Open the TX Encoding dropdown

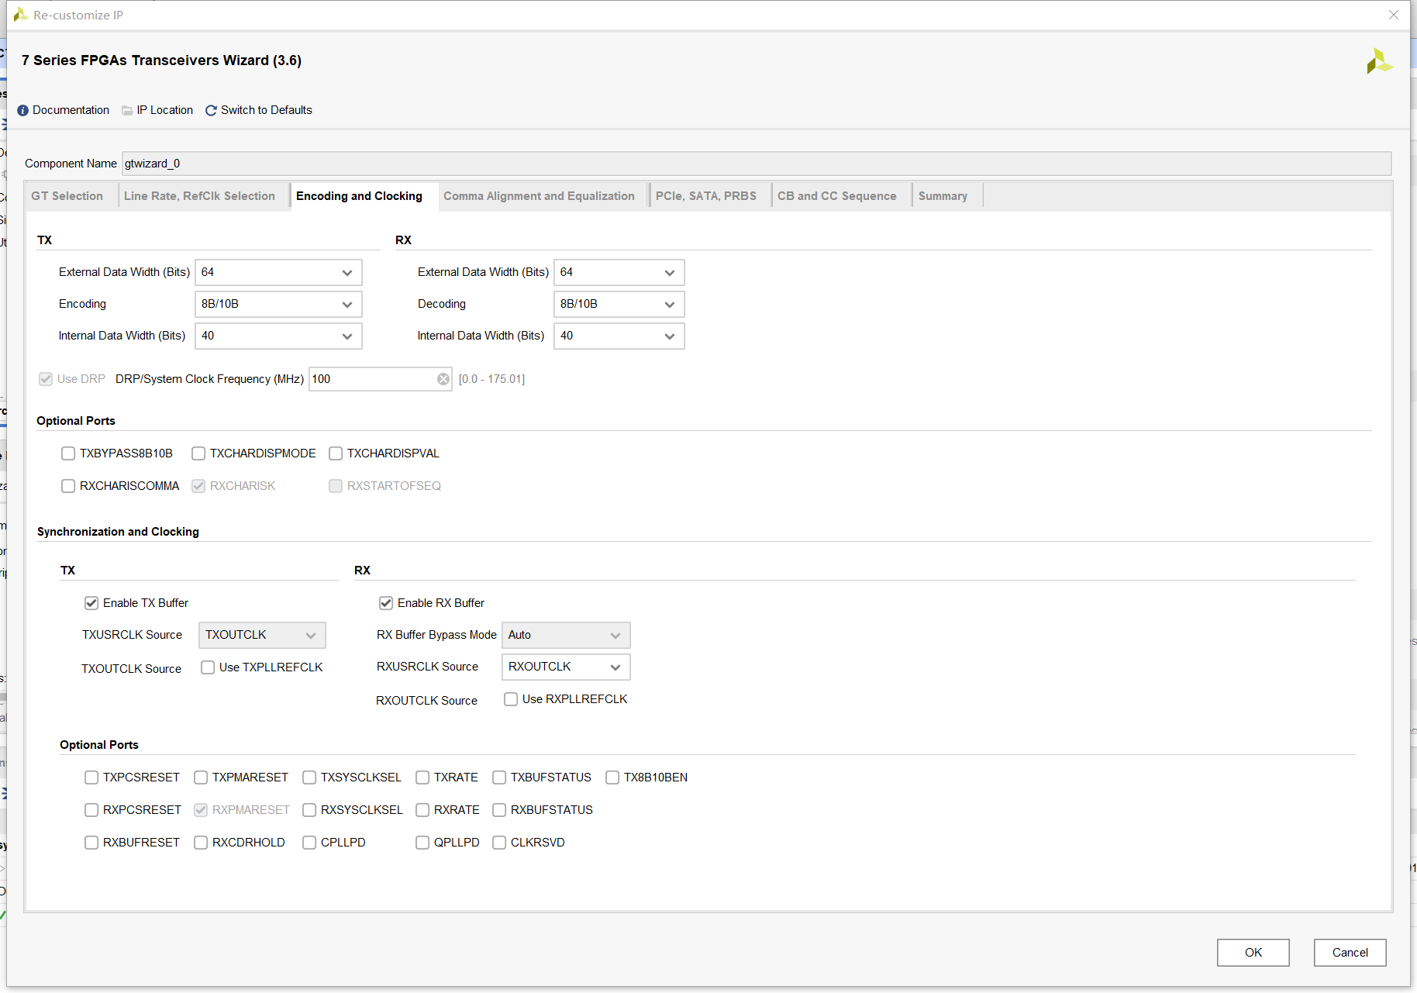(x=278, y=304)
